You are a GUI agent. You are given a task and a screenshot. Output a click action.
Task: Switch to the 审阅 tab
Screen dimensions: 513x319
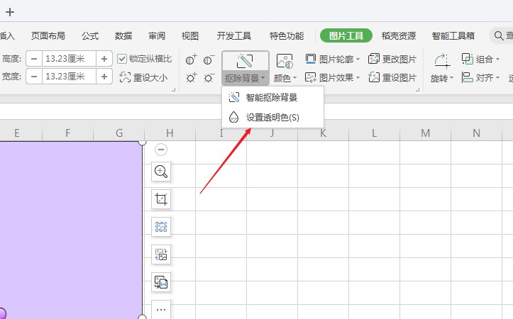(157, 35)
